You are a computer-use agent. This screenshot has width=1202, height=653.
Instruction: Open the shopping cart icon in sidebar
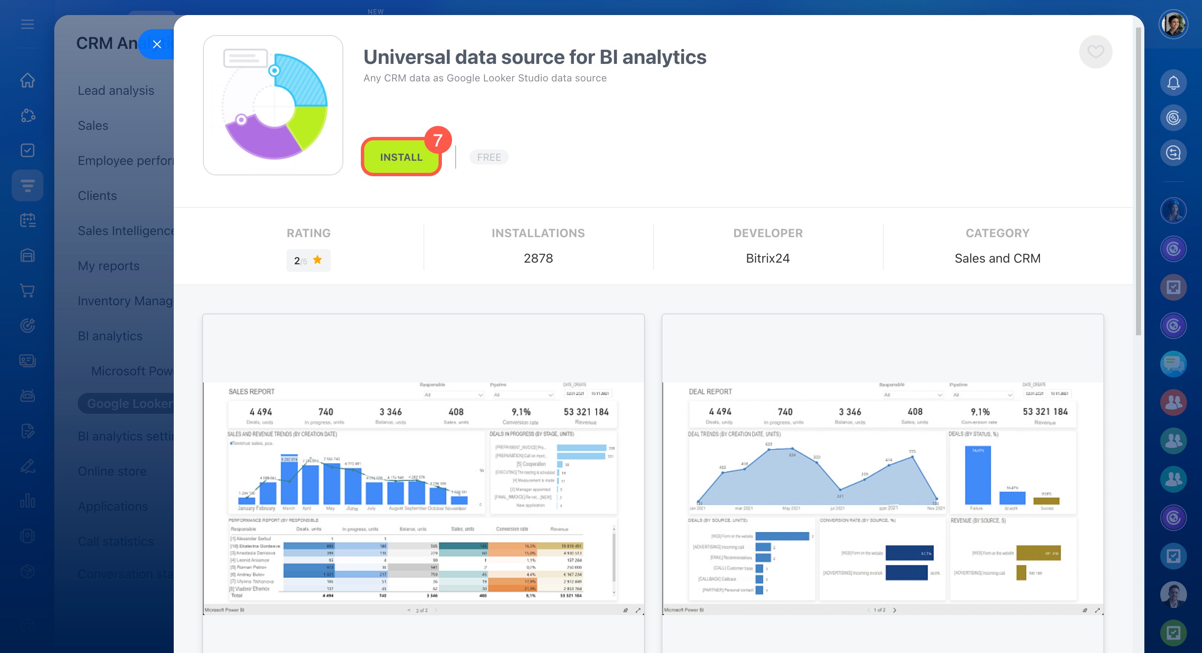[x=28, y=291]
